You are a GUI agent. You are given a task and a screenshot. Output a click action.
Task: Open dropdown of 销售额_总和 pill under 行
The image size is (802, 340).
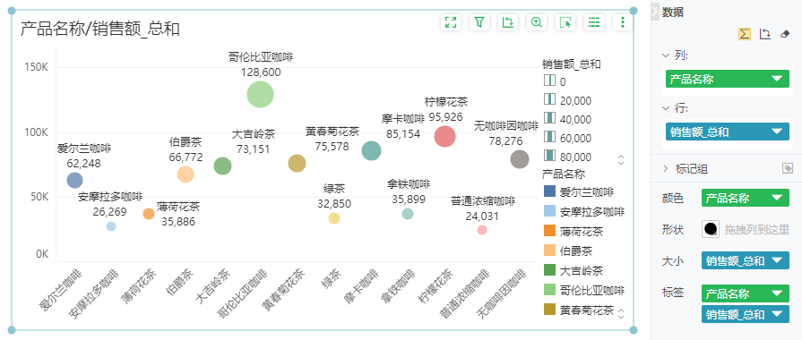(777, 132)
